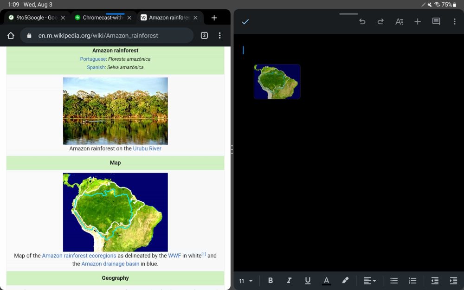Viewport: 464px width, 290px height.
Task: Open the insert plus menu
Action: point(418,22)
